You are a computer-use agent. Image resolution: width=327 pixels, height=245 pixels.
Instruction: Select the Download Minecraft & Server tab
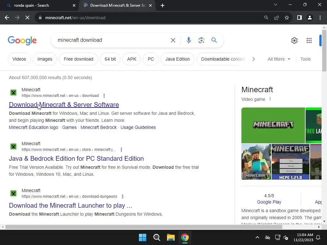click(x=118, y=5)
